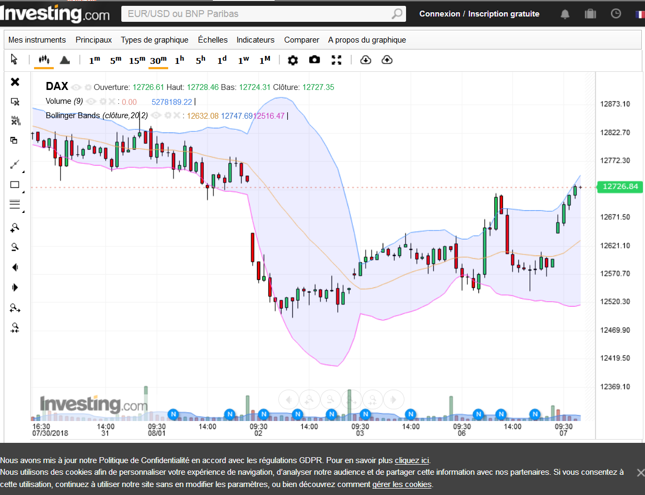This screenshot has width=645, height=495.
Task: Select the 1 minute timeframe
Action: (x=94, y=60)
